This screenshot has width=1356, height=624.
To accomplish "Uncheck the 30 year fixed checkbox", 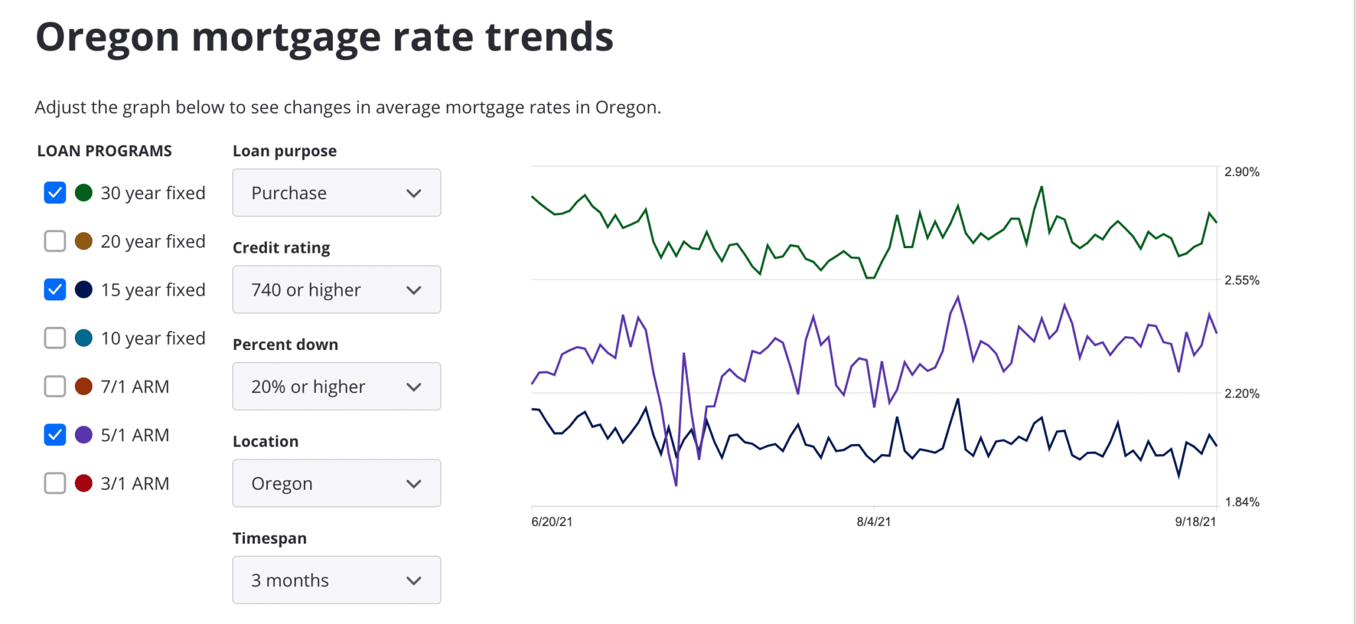I will point(55,193).
